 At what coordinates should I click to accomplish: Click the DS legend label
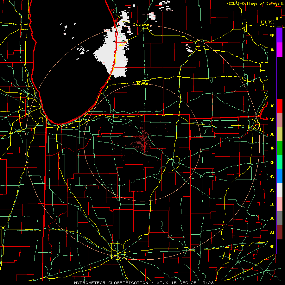[x=272, y=190]
